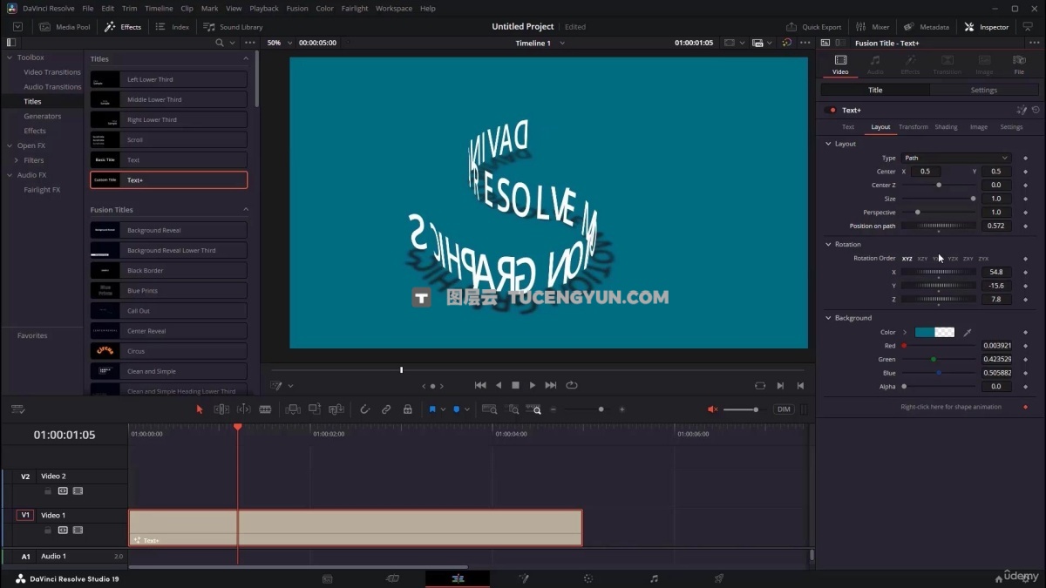
Task: Open the Inspector Settings tab beside Title
Action: [984, 90]
